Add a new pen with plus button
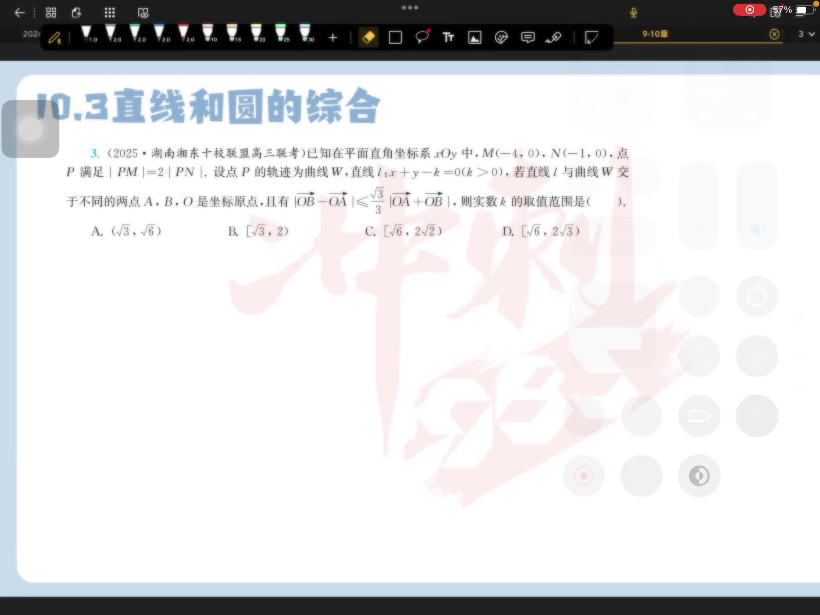 tap(333, 38)
